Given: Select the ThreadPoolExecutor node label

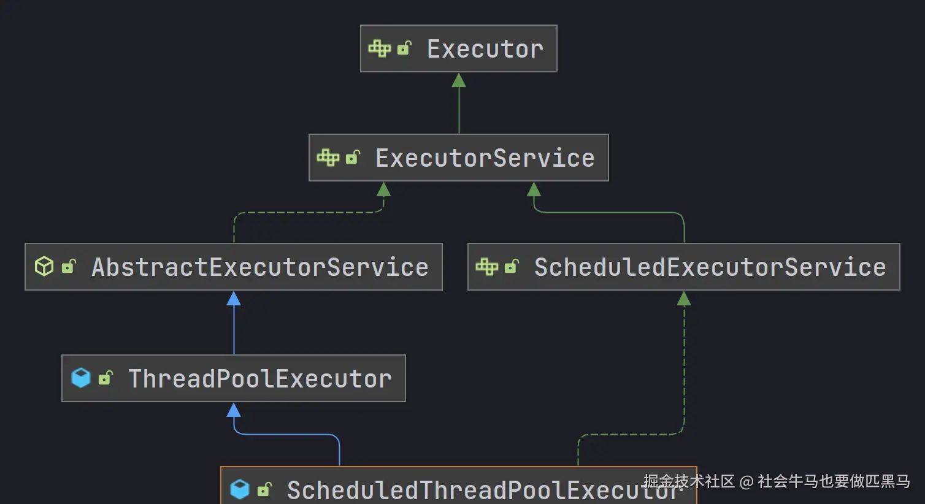Looking at the screenshot, I should (x=260, y=379).
